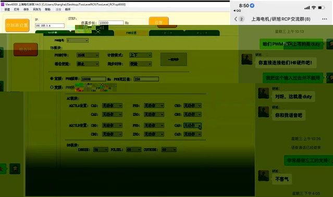Screen dimensions: 333x197
Task: Open the PWM时钟 dropdown showing 150M
Action: (x=88, y=55)
